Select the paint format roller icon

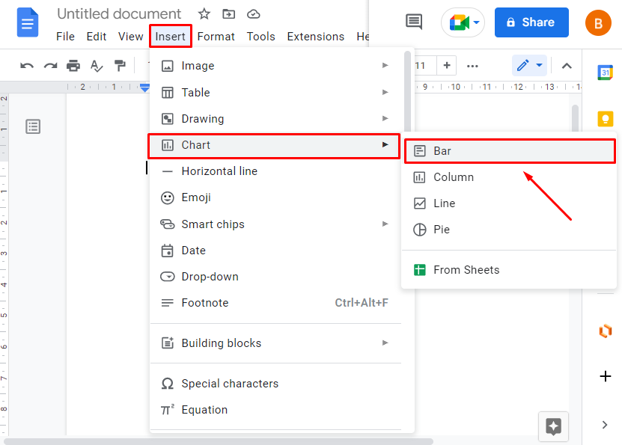click(120, 65)
